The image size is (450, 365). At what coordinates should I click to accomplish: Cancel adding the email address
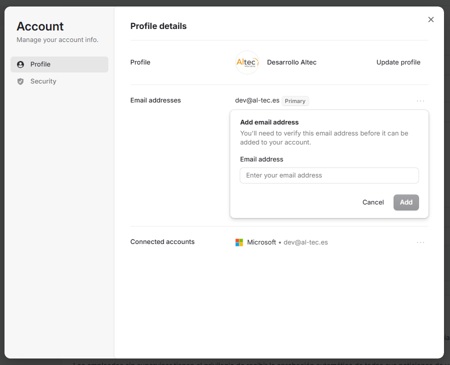373,202
